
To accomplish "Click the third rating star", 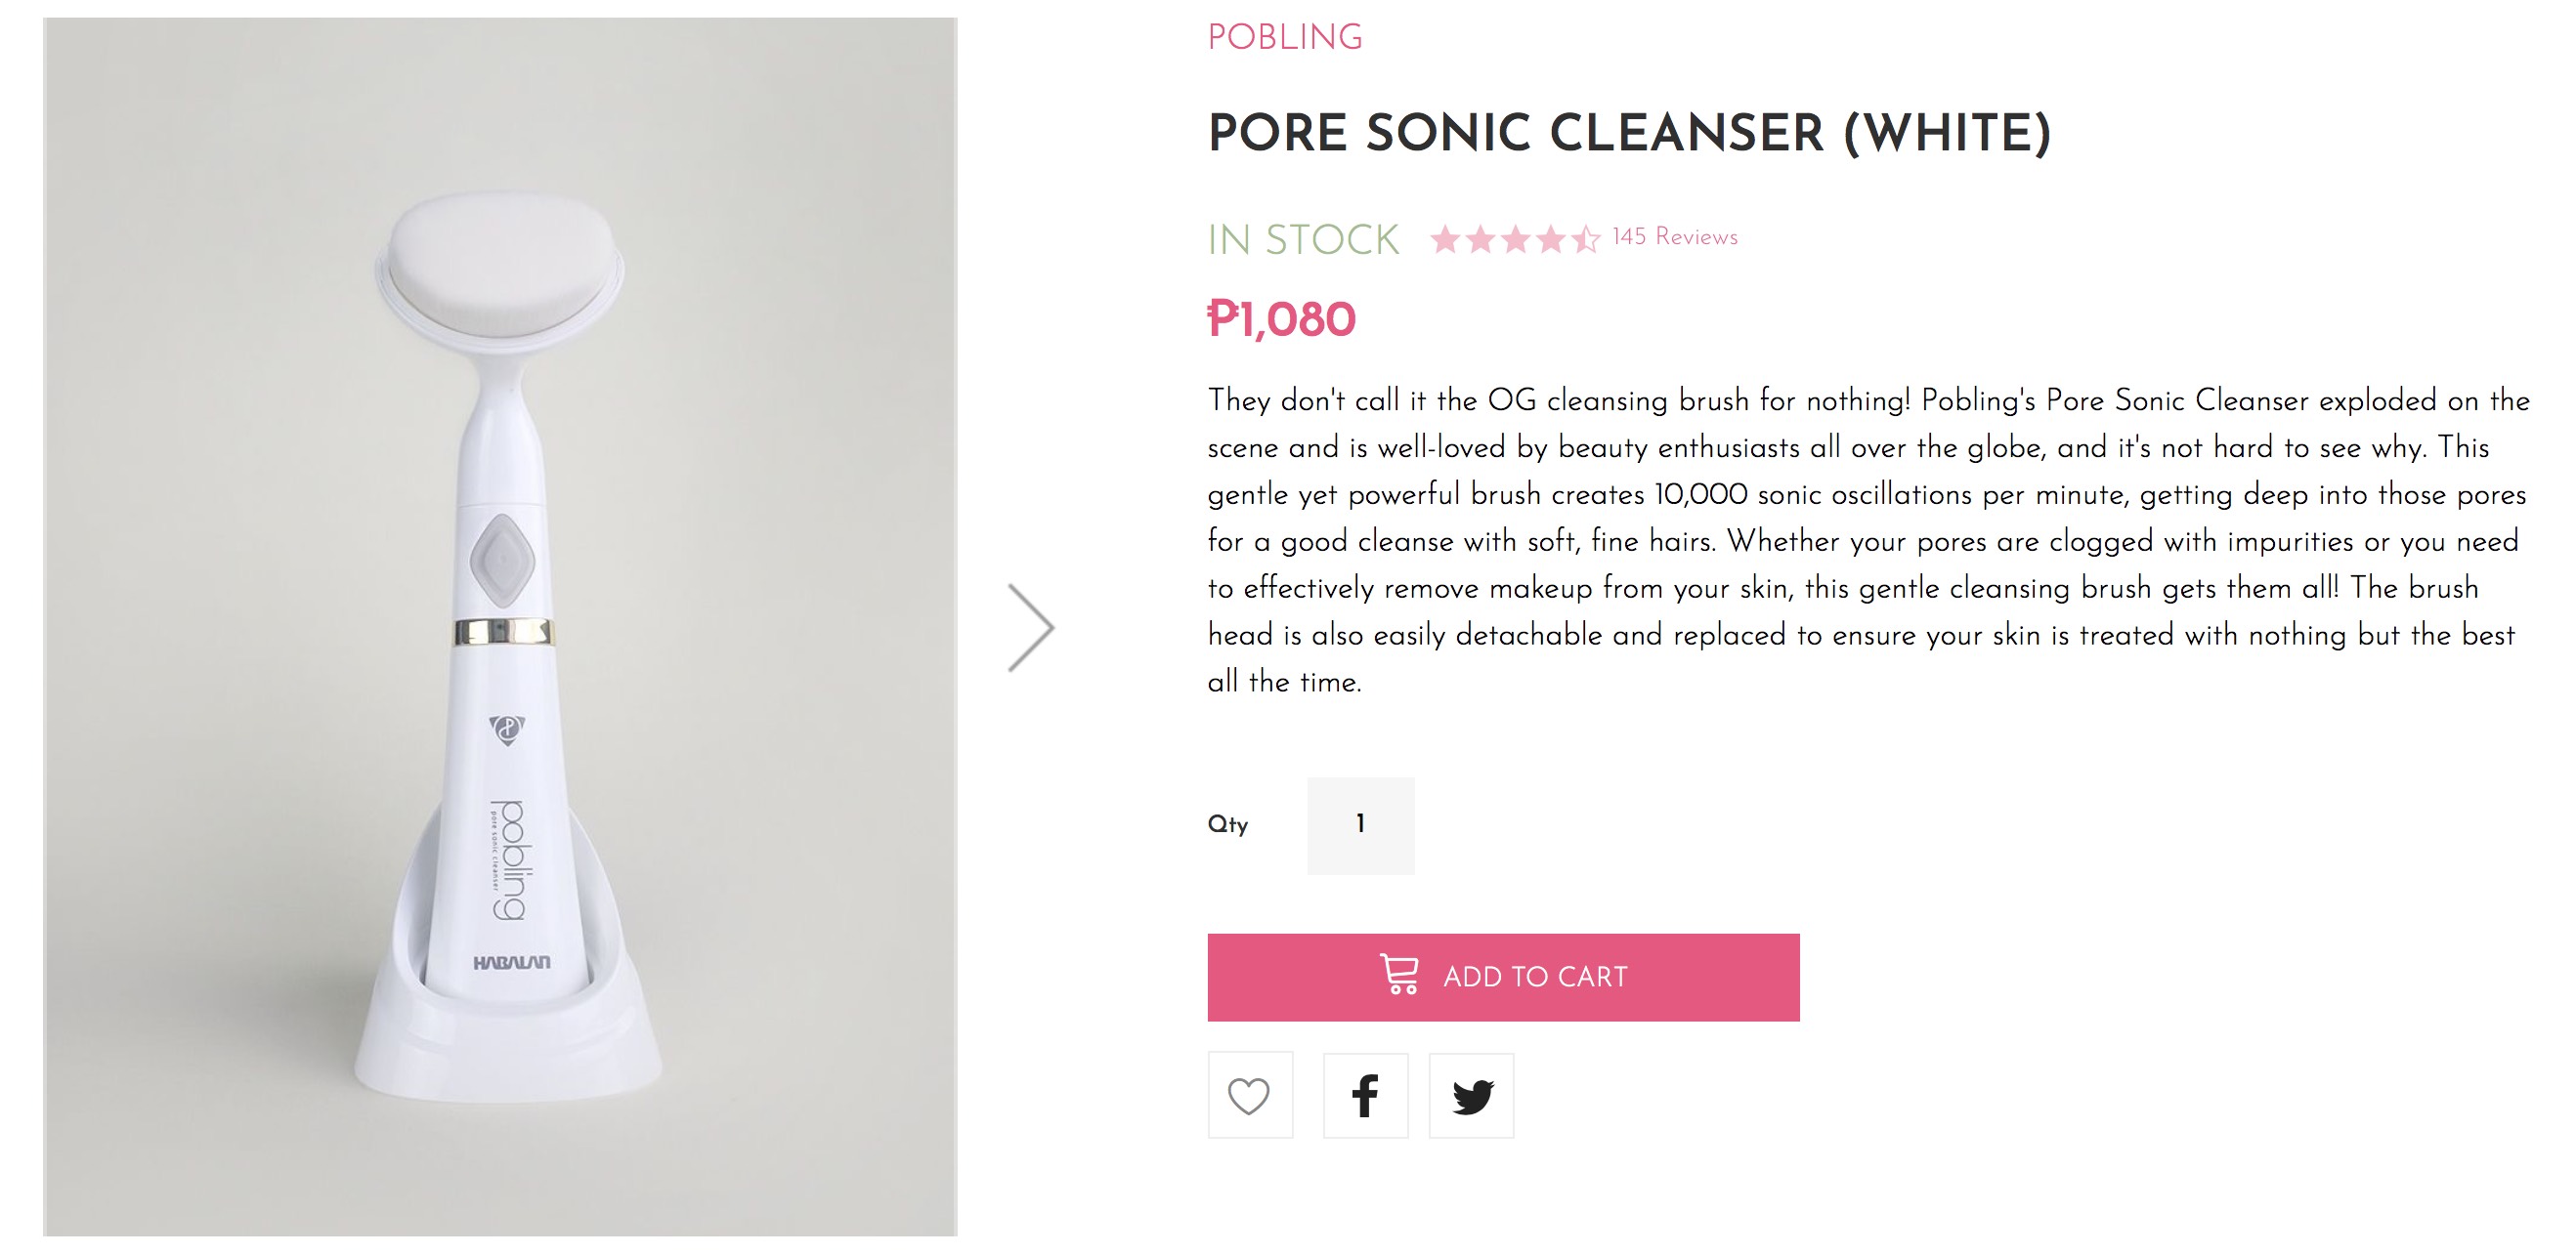I will (x=1515, y=240).
